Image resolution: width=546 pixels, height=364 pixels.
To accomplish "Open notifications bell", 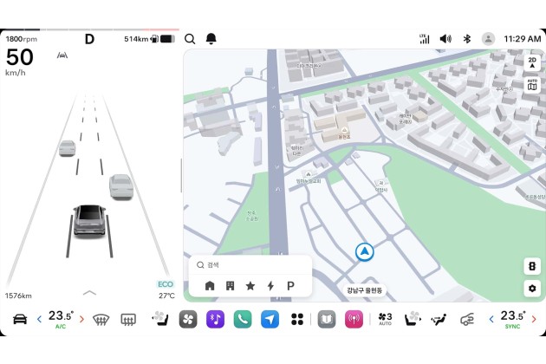I will [x=211, y=39].
